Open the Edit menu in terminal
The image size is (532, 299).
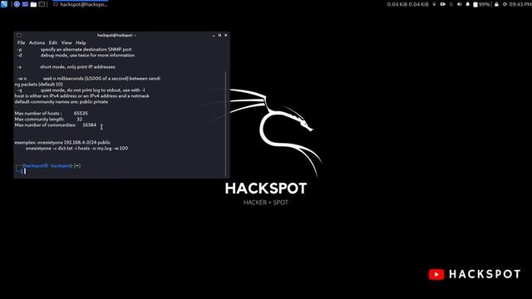[52, 42]
